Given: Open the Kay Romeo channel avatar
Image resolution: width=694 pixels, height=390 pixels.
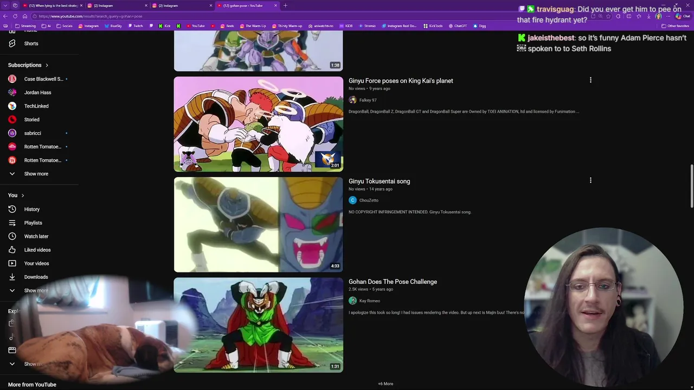Looking at the screenshot, I should click(352, 301).
